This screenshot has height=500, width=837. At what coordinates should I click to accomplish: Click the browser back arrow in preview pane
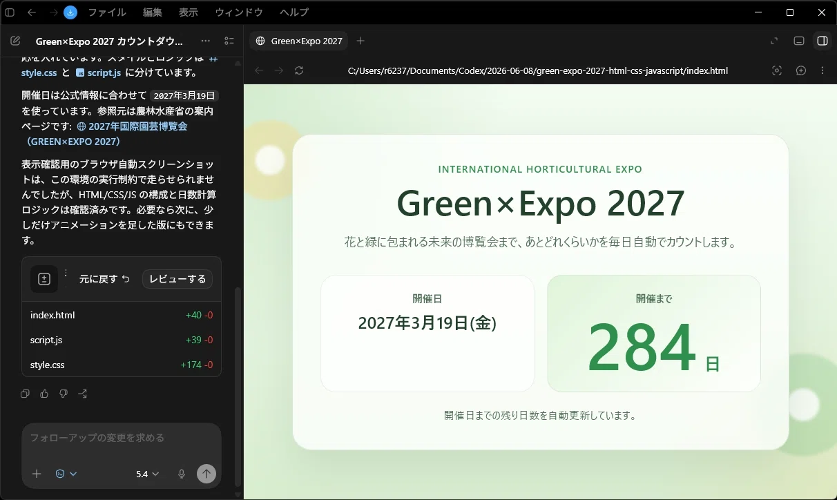259,70
